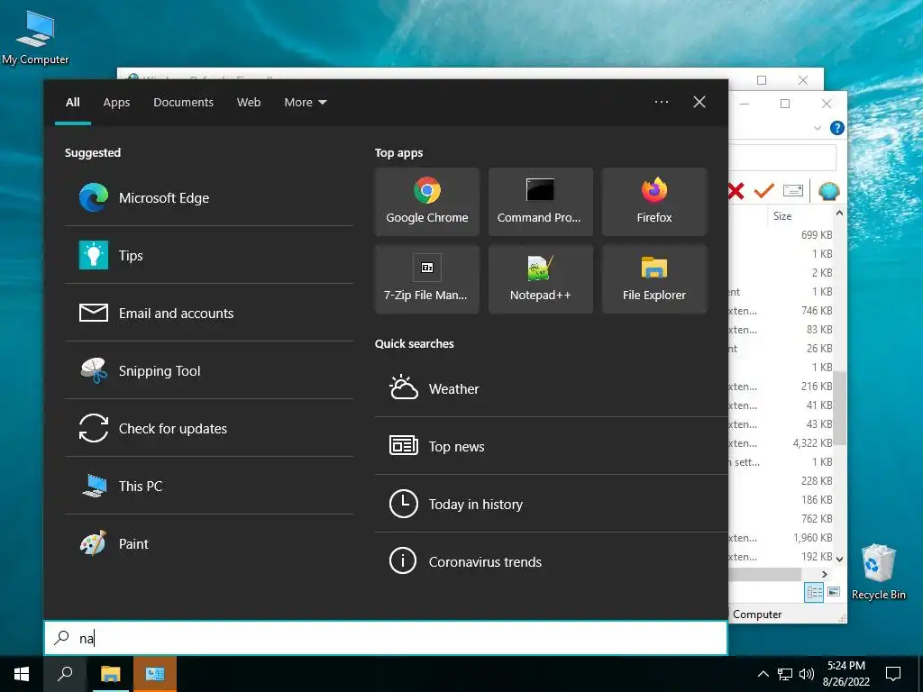Open Google Chrome tile in Top apps
Viewport: 923px width, 692px height.
[426, 202]
